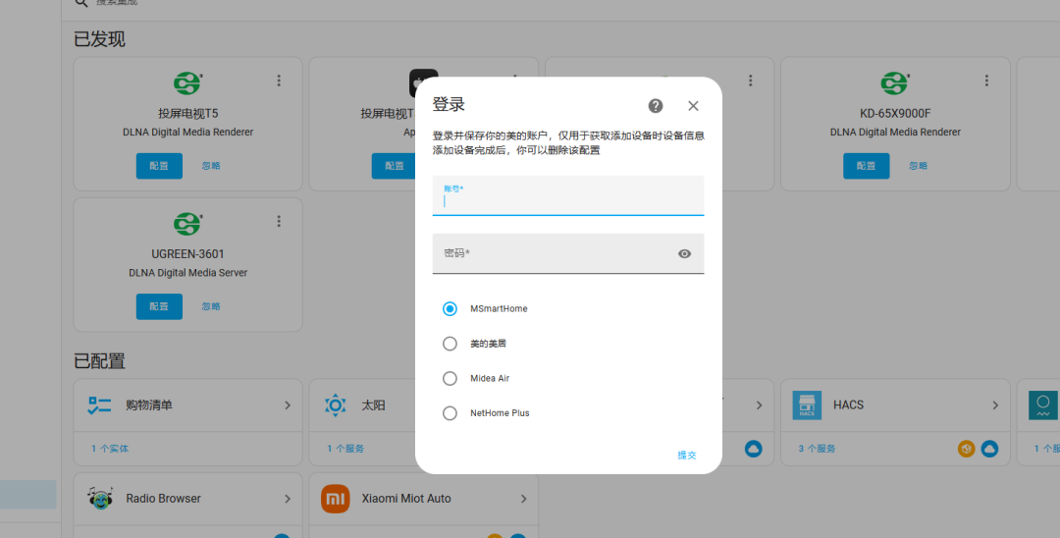Viewport: 1060px width, 538px height.
Task: Focus the 账号 input field
Action: 568,196
